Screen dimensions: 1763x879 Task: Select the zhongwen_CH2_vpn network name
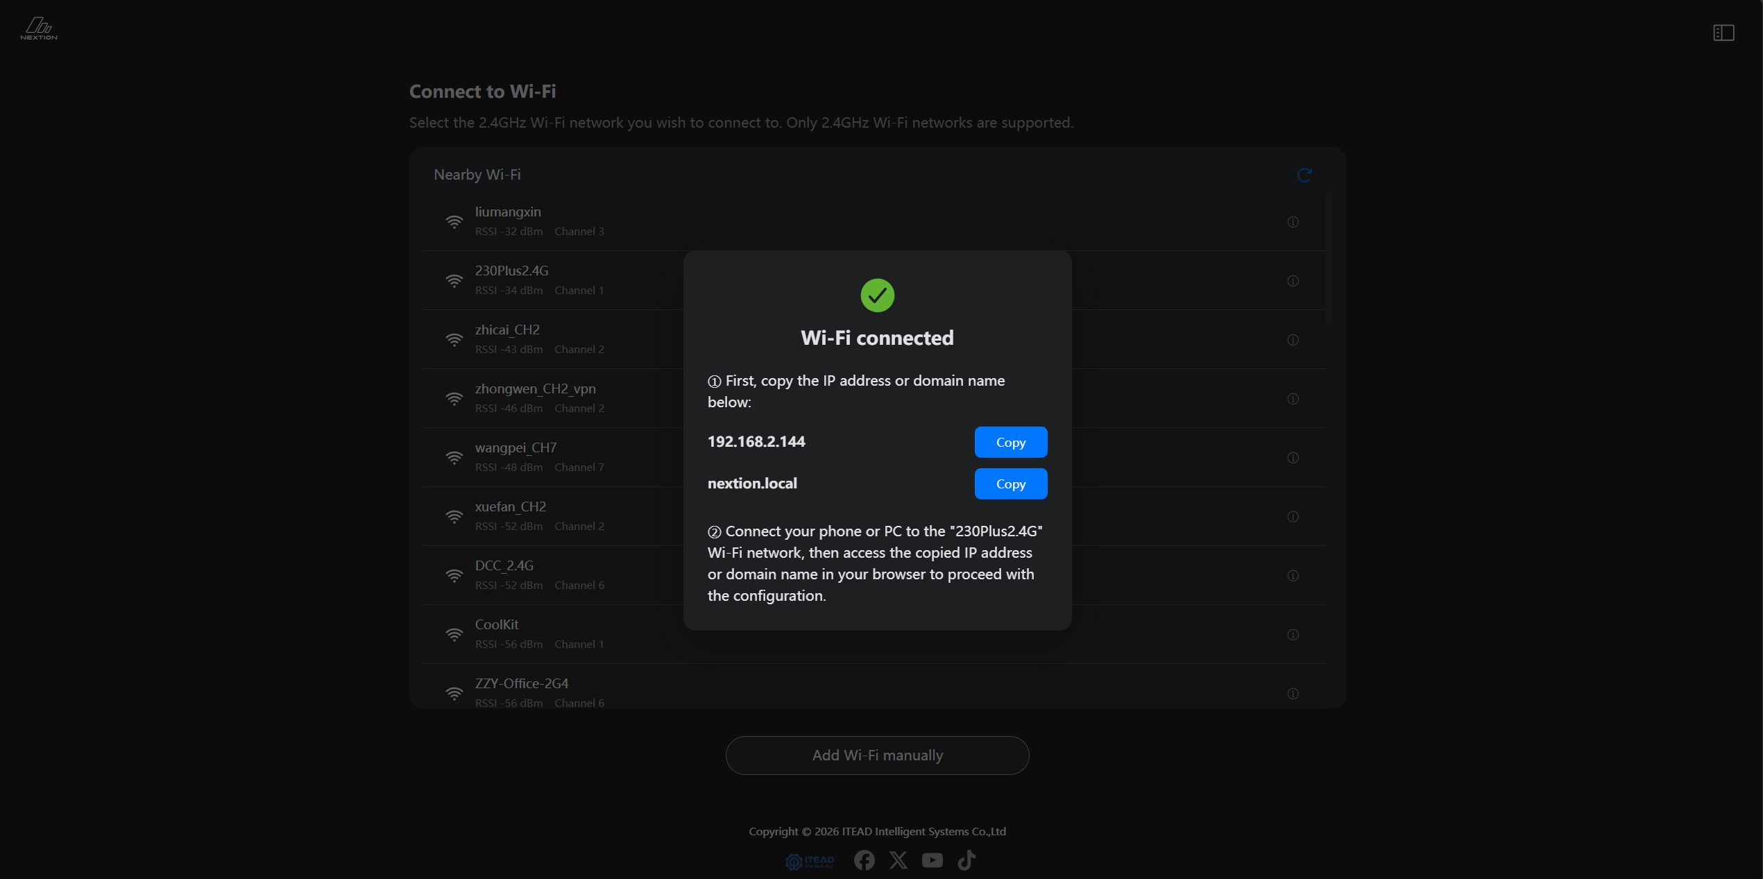pyautogui.click(x=536, y=389)
